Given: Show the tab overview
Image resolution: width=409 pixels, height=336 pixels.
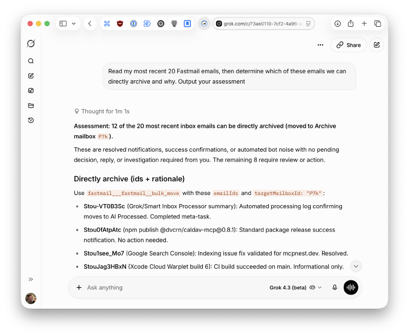Looking at the screenshot, I should (x=377, y=24).
